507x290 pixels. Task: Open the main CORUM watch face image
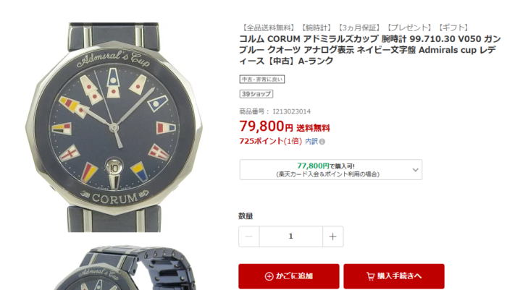point(114,127)
